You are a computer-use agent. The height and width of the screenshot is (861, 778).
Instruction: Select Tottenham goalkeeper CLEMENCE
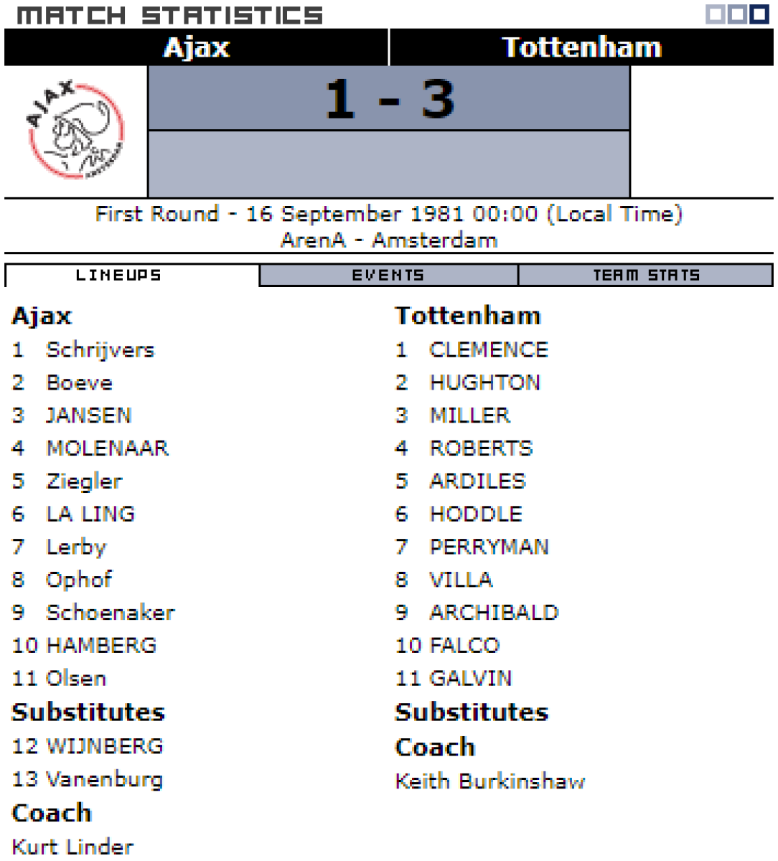489,350
